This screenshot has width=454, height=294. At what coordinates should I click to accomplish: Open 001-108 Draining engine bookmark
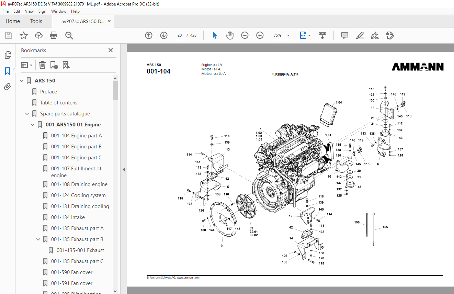(x=79, y=184)
